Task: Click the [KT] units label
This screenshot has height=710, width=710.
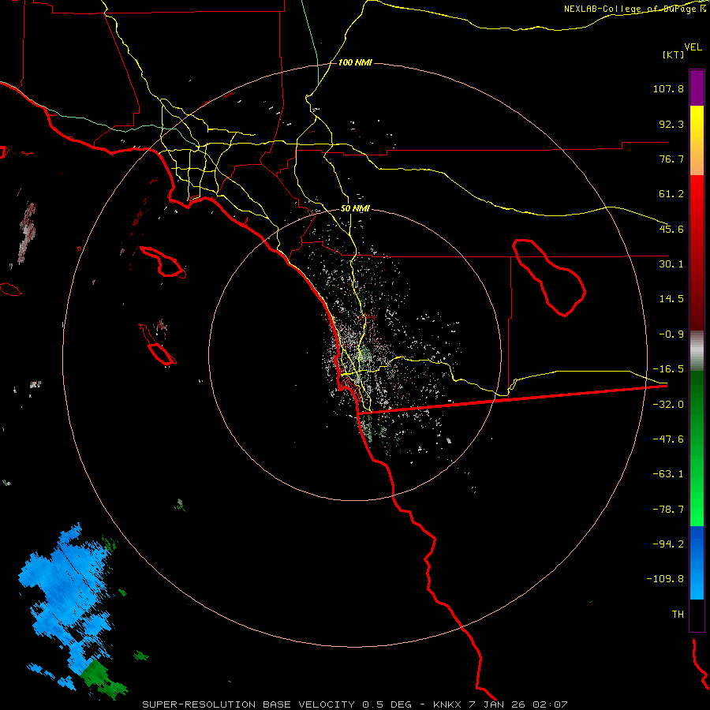Action: coord(673,54)
